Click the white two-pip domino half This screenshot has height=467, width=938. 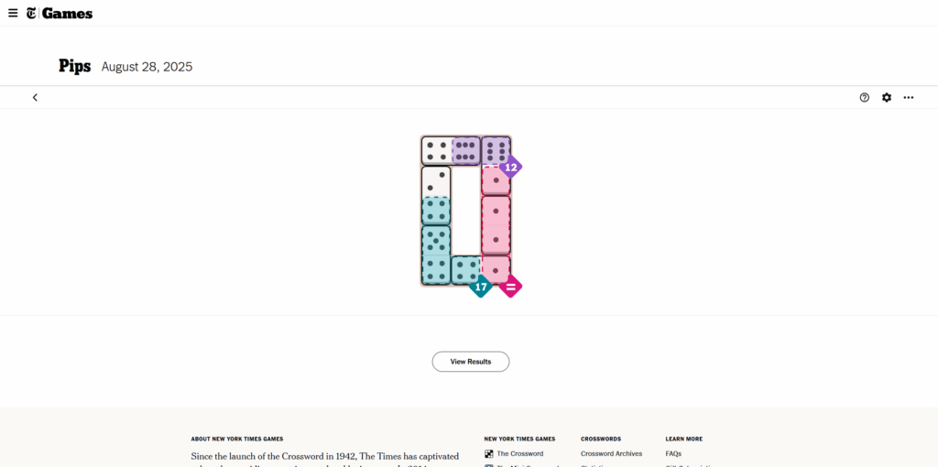click(436, 180)
